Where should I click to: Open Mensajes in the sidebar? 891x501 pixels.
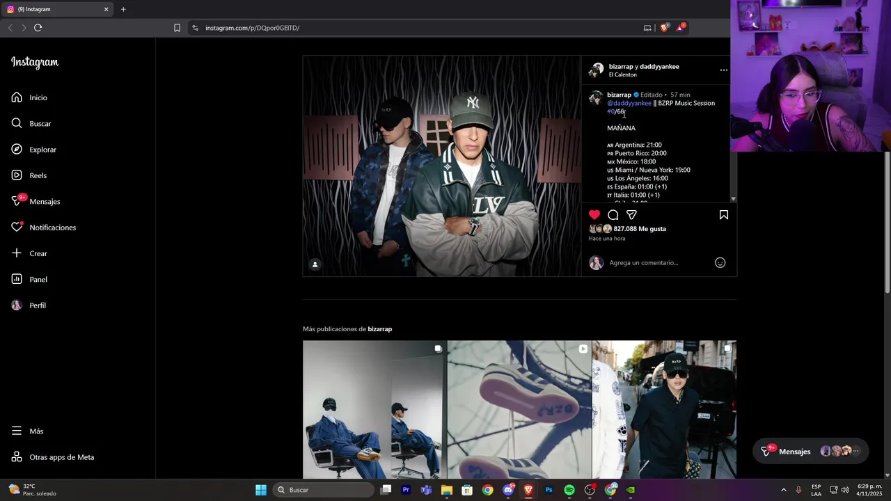tap(36, 201)
